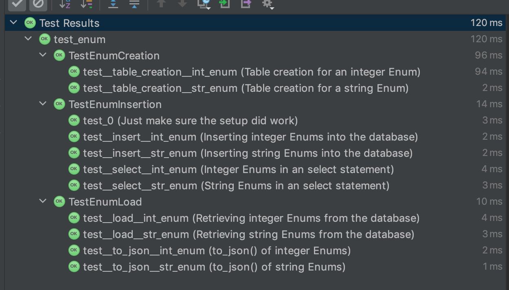The height and width of the screenshot is (290, 509).
Task: Collapse the test_enum node
Action: 28,39
